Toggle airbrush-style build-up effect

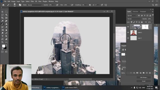point(72,5)
